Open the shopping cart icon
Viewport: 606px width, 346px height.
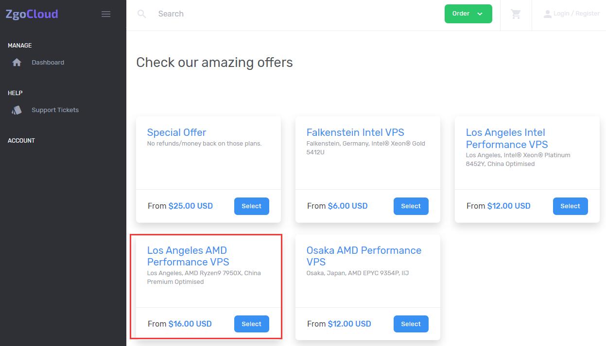pos(516,14)
